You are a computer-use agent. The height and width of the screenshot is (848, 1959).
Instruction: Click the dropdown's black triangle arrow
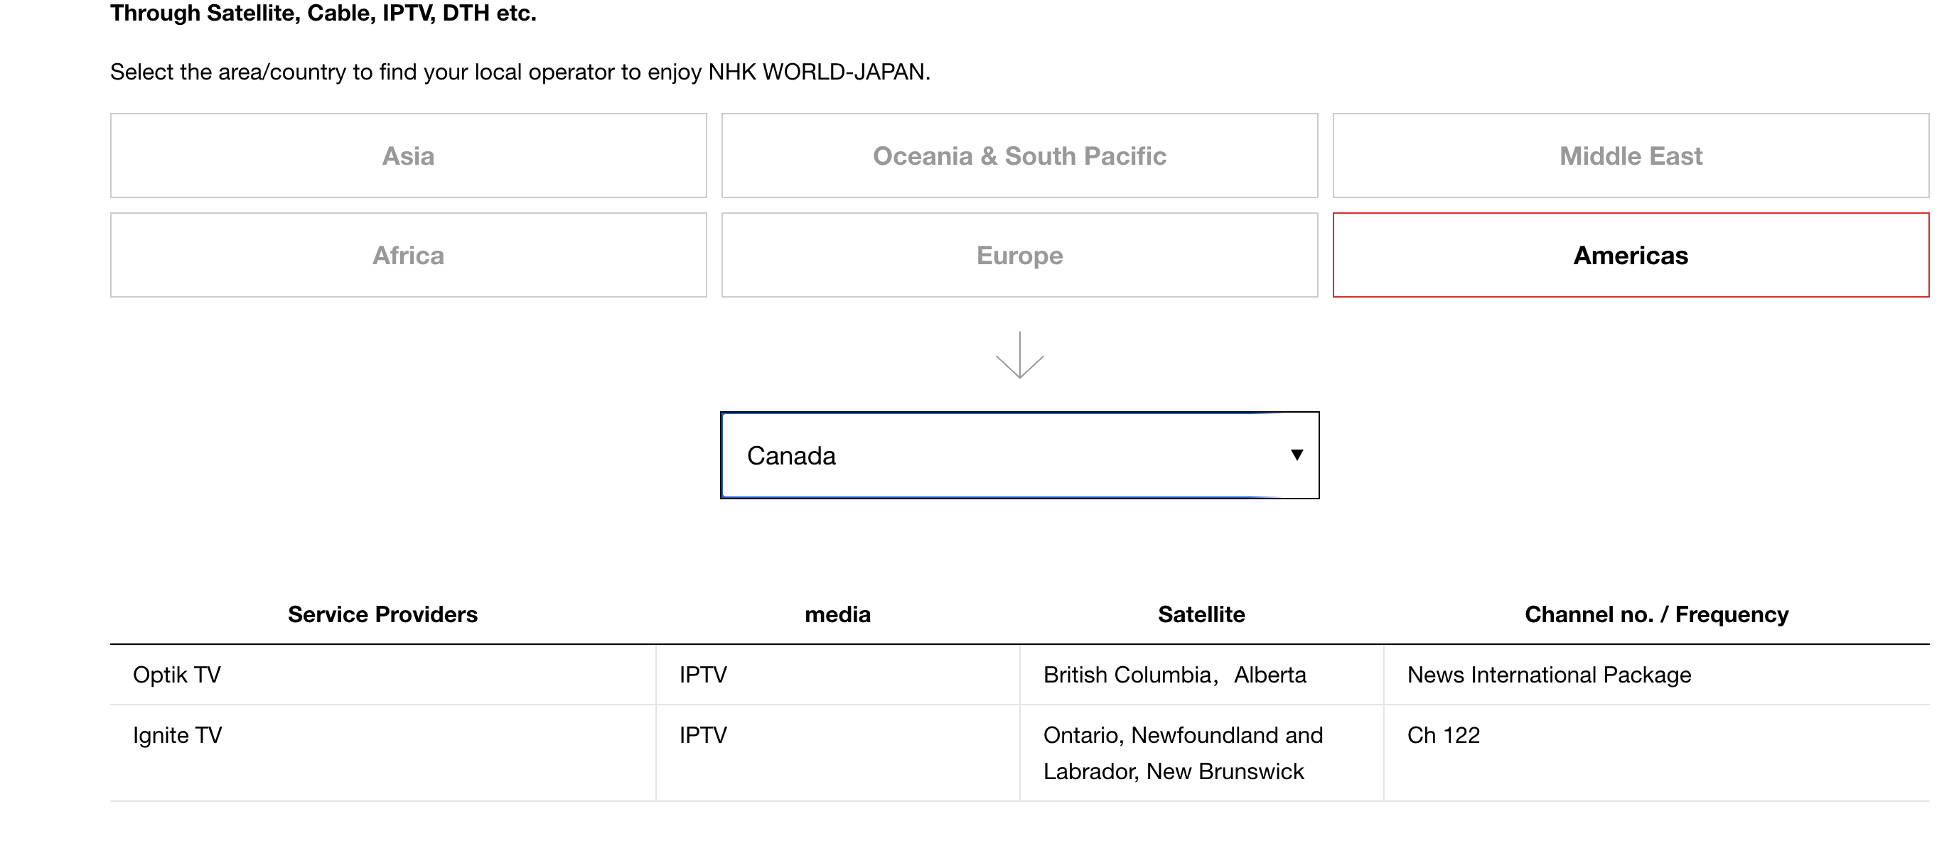[1297, 455]
